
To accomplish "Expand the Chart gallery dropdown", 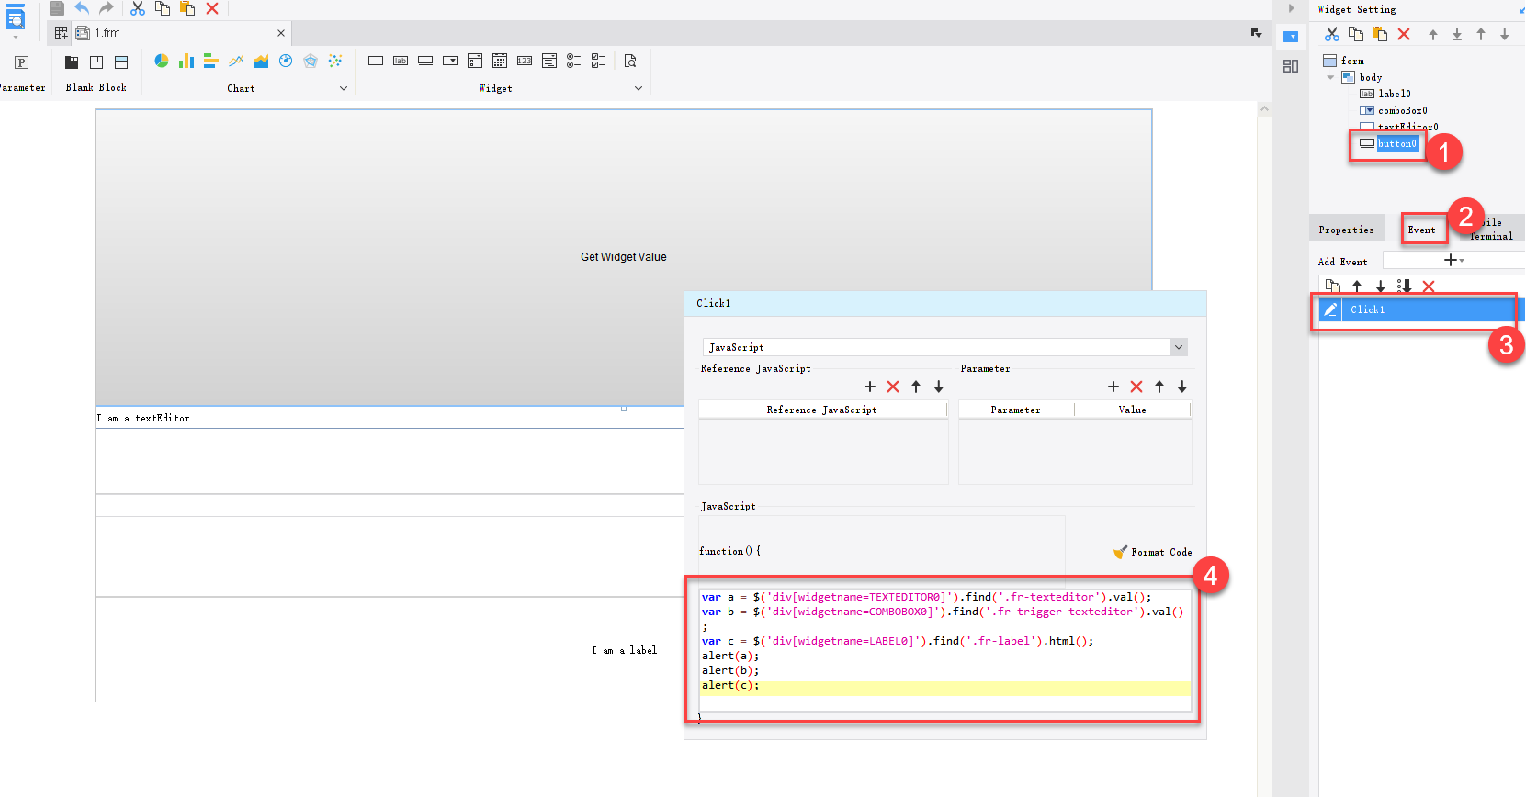I will tap(344, 88).
